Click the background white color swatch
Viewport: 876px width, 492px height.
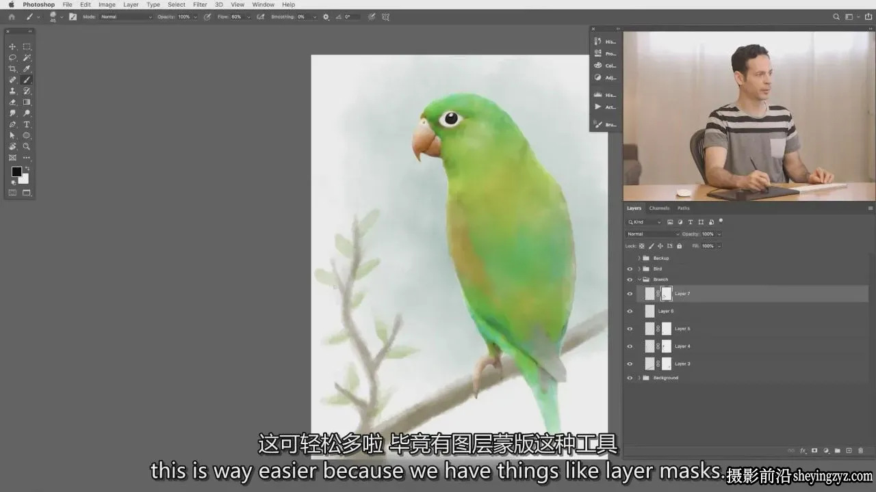[x=25, y=179]
